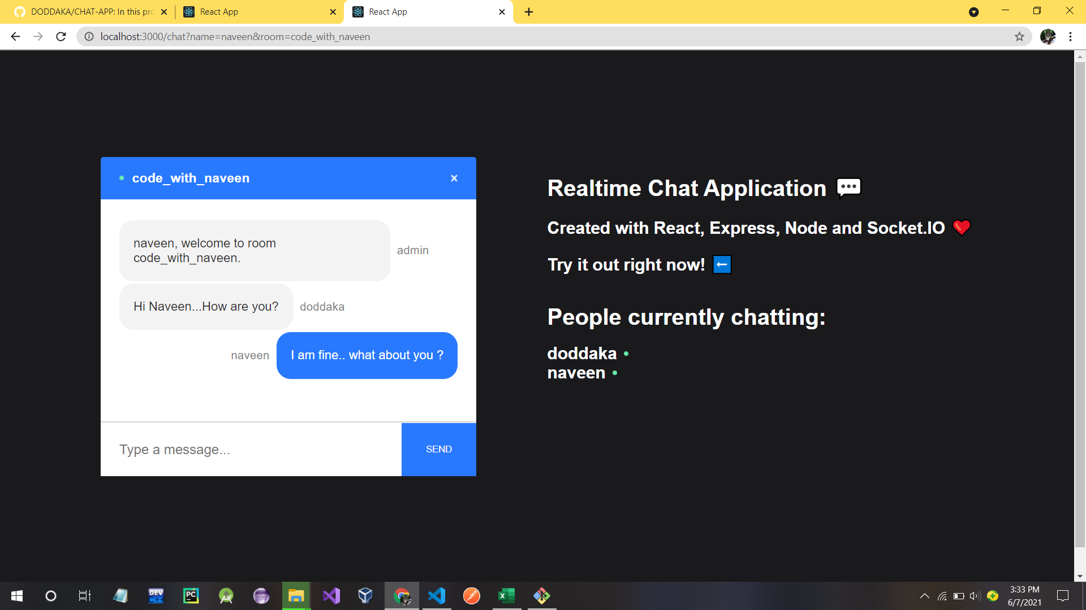Close the code_with_naveen chat room
The height and width of the screenshot is (610, 1086).
click(454, 178)
